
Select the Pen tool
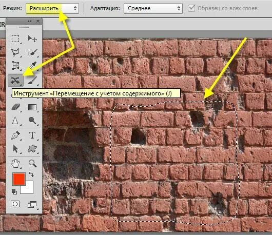pyautogui.click(x=15, y=135)
